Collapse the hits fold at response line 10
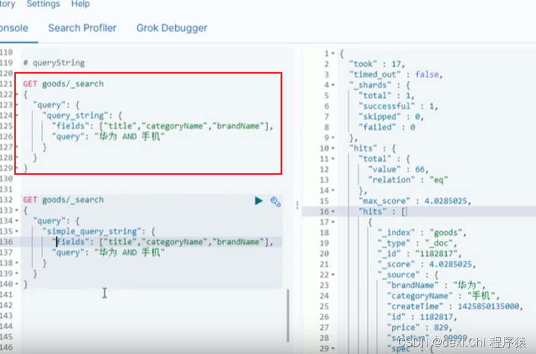The height and width of the screenshot is (354, 536). tap(333, 149)
